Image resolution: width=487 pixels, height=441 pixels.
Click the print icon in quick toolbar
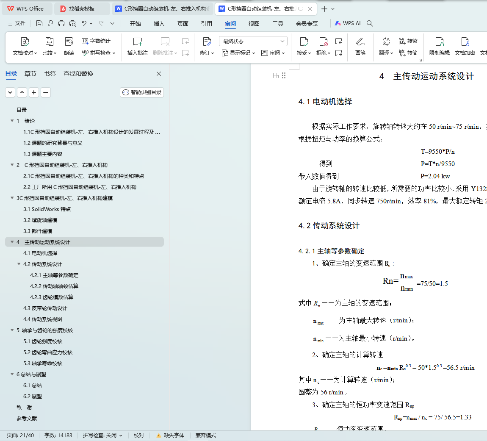(x=61, y=23)
